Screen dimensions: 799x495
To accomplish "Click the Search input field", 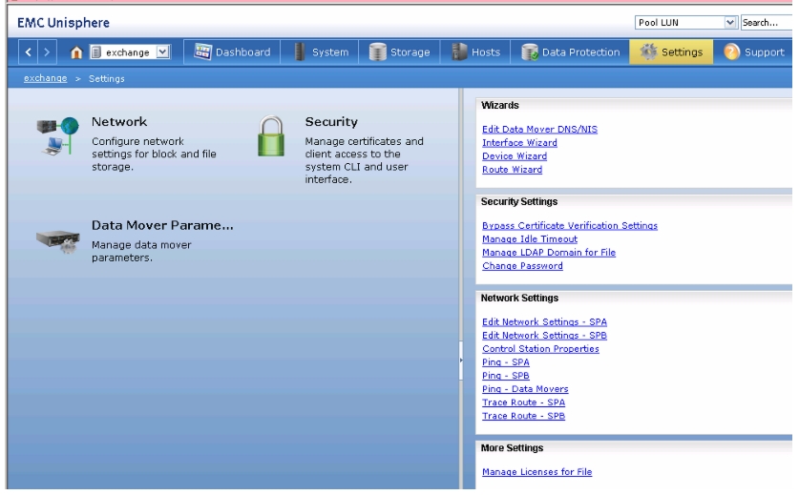I will pyautogui.click(x=767, y=22).
